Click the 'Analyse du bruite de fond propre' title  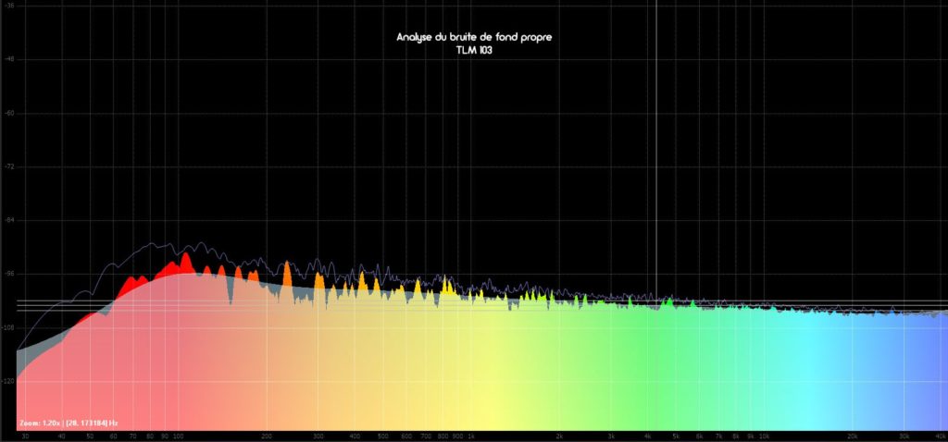point(474,37)
